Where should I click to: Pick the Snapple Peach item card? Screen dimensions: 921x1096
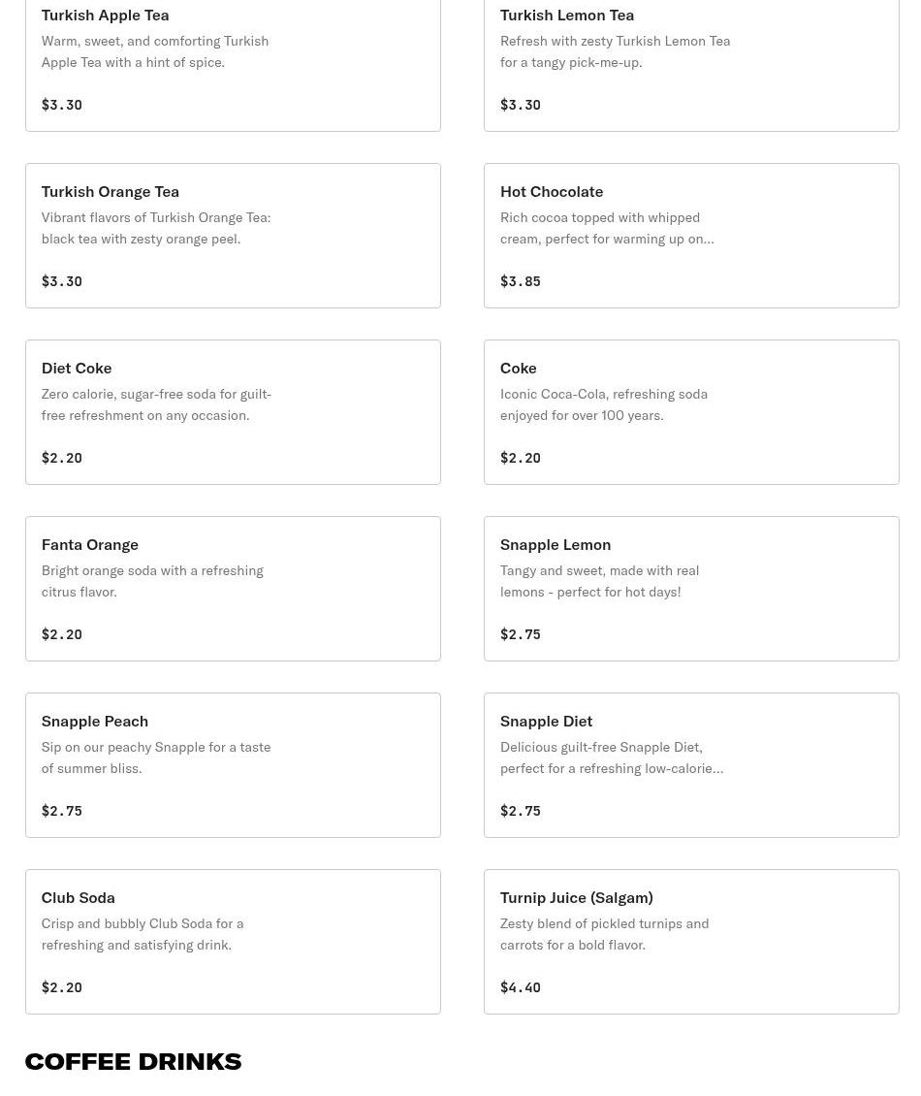[x=233, y=765]
